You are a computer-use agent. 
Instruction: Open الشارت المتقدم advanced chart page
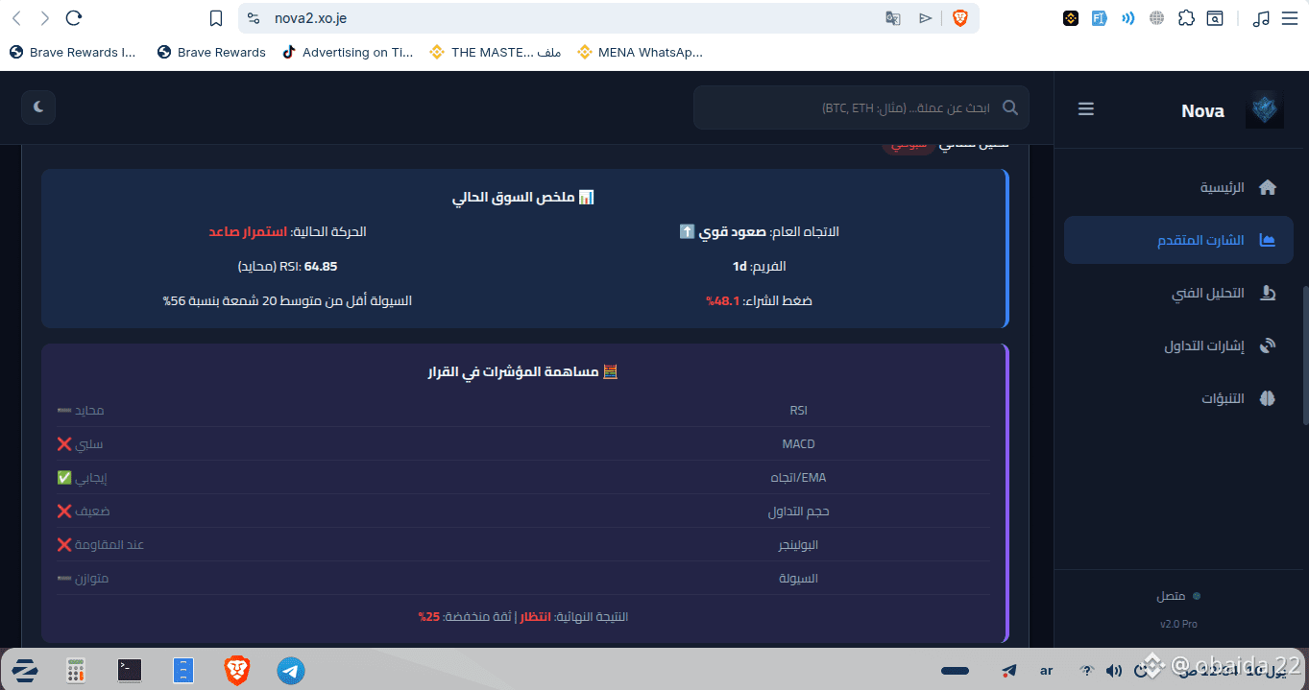click(x=1178, y=240)
